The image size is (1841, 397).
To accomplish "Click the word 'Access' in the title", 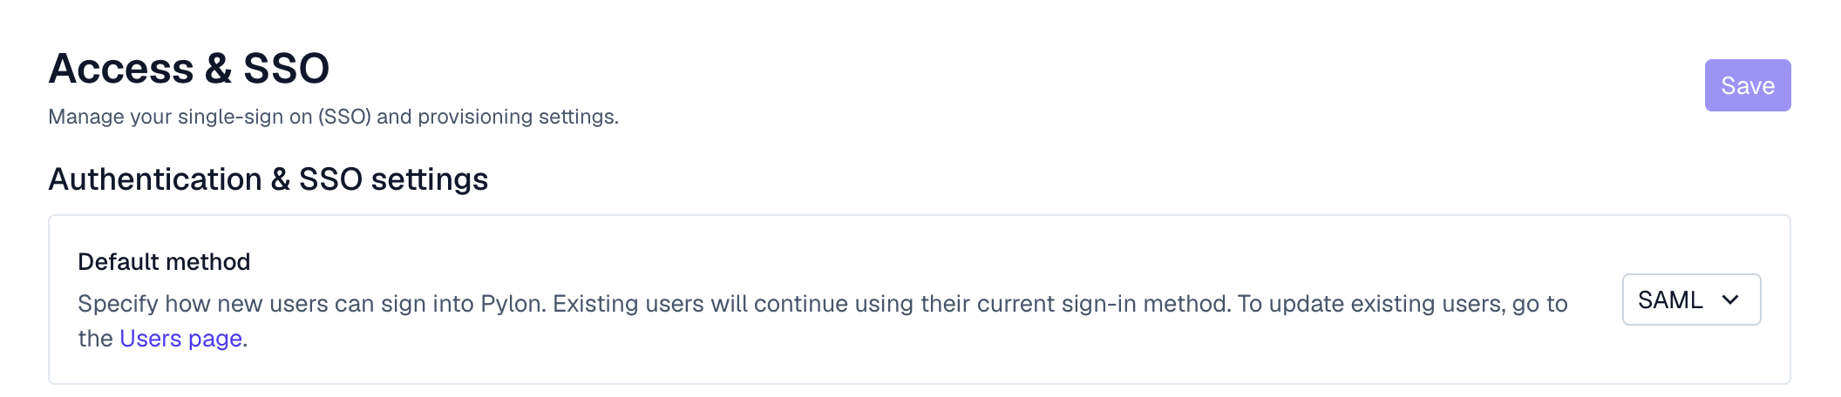I will tap(121, 68).
